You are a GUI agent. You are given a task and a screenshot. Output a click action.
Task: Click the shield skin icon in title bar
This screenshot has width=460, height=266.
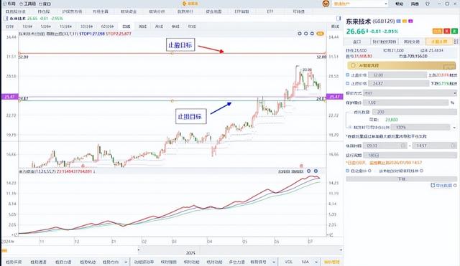427,4
